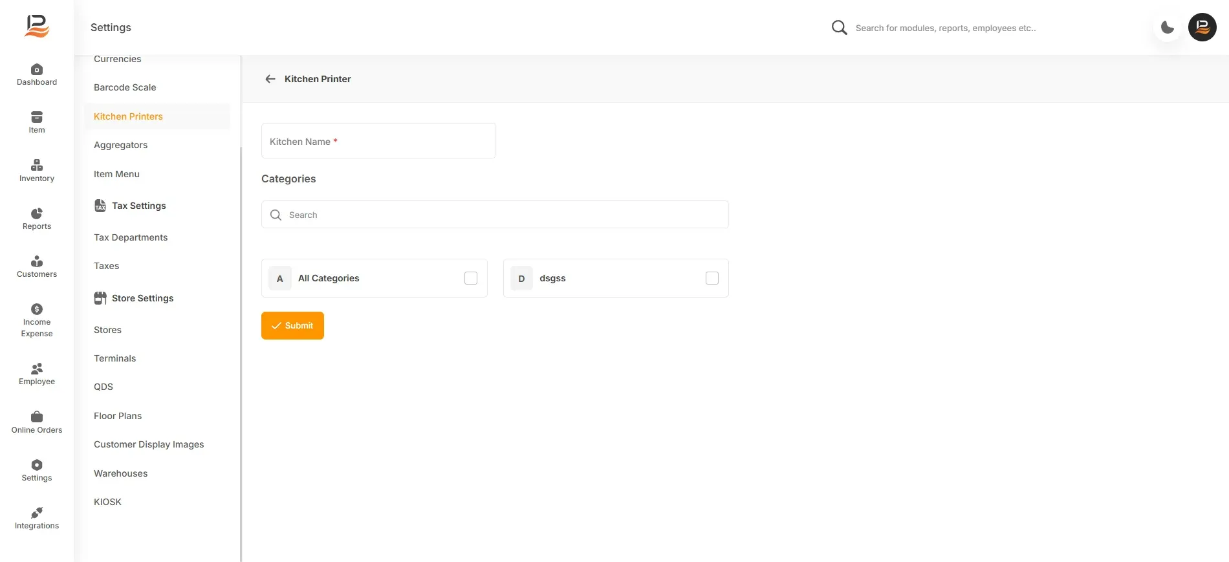Open Warehouses settings
Image resolution: width=1229 pixels, height=562 pixels.
(x=120, y=473)
